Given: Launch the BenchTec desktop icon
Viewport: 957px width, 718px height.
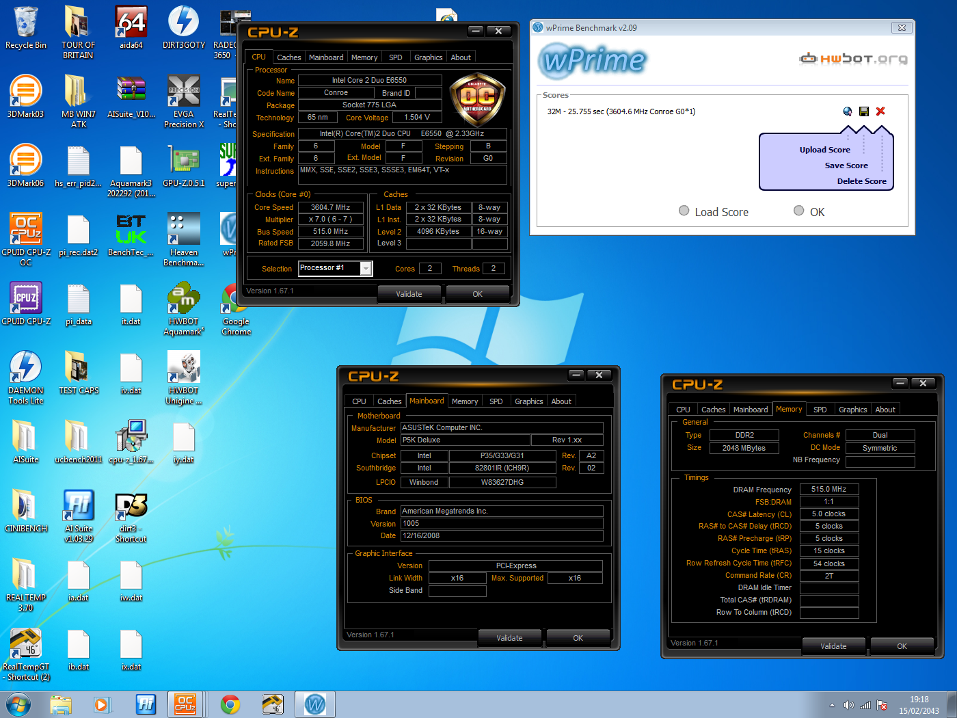Looking at the screenshot, I should pyautogui.click(x=131, y=235).
